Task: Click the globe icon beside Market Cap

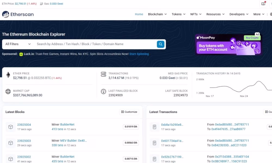Action: (x=8, y=92)
